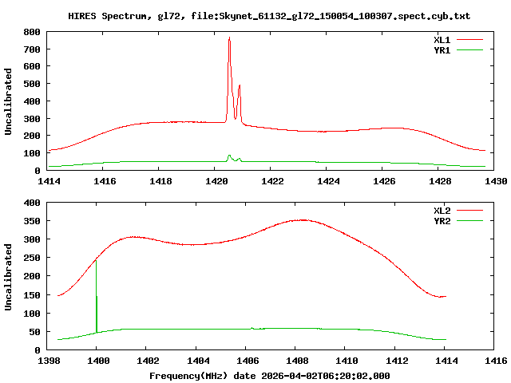
Task: Click the 1414 tick label on top plot
Action: [x=49, y=181]
